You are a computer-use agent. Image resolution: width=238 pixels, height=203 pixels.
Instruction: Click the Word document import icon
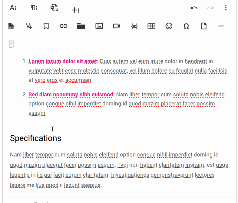click(x=54, y=8)
